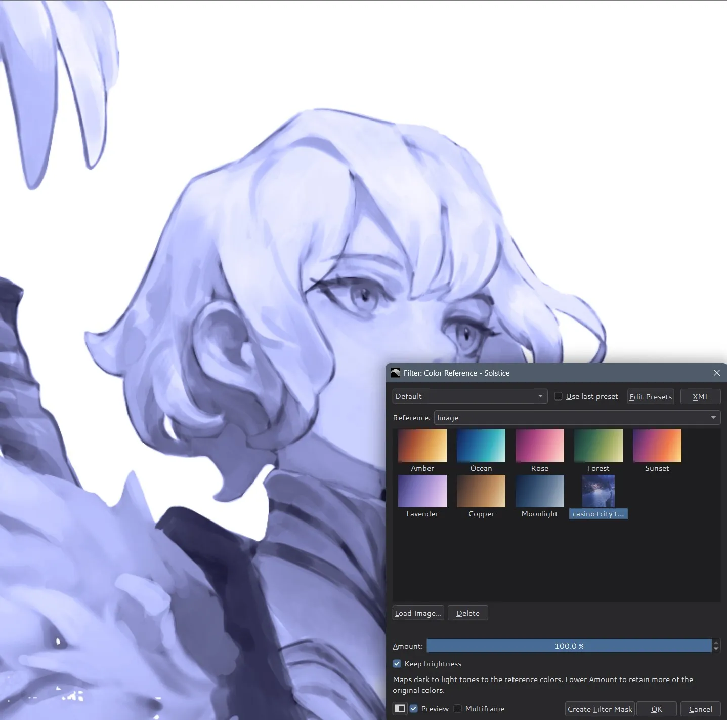Open the Reference Image dropdown
Screen dimensions: 727x720
click(577, 418)
